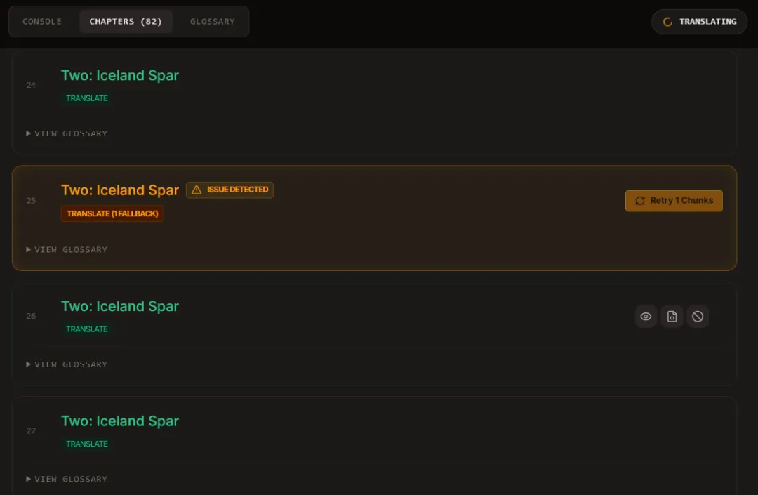Click the warning triangle in Issue Detected badge
This screenshot has width=758, height=495.
point(197,190)
